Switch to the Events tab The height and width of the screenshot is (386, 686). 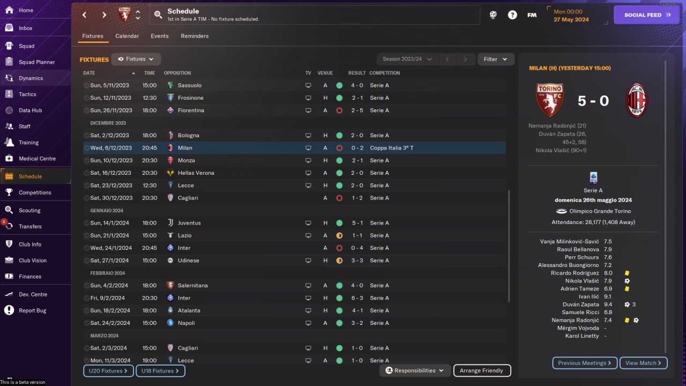click(x=160, y=36)
